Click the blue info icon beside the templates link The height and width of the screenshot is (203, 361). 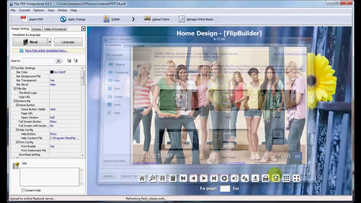pyautogui.click(x=21, y=50)
